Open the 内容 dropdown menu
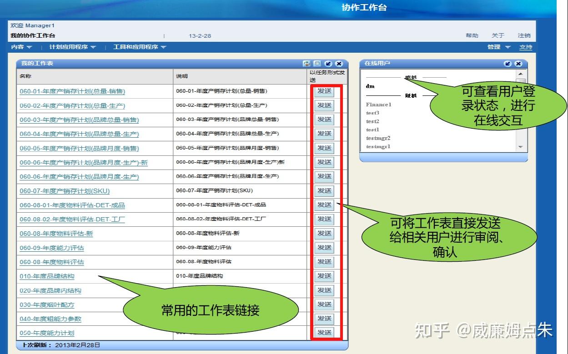The image size is (568, 354). click(18, 47)
